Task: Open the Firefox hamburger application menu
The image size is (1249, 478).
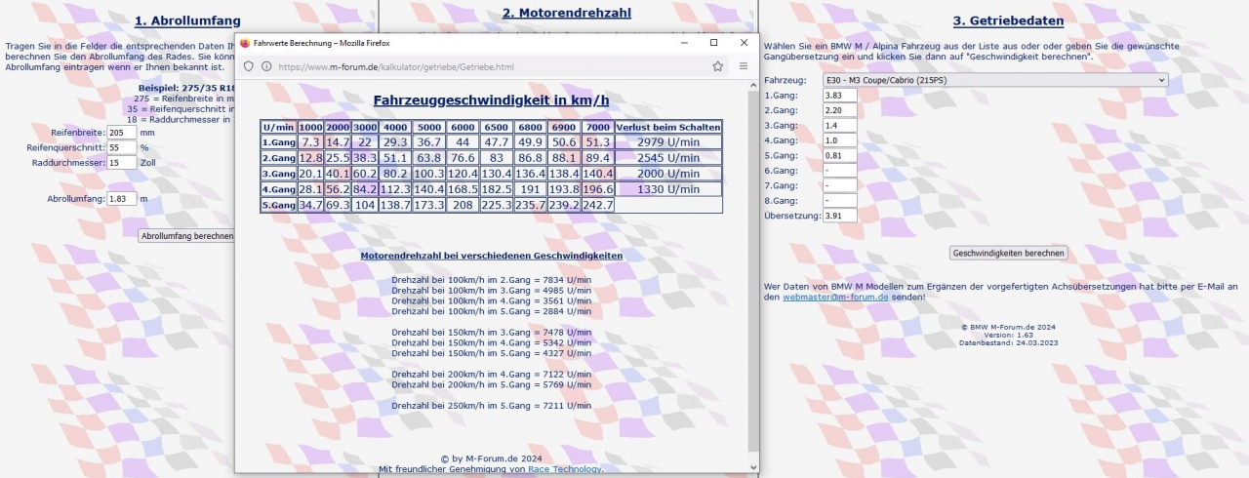Action: [x=744, y=66]
